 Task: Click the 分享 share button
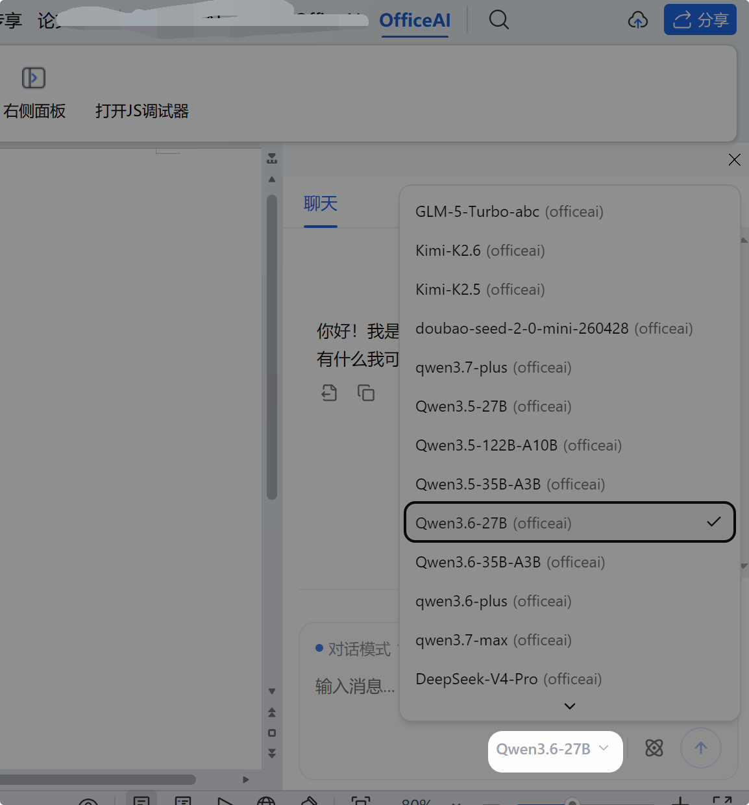[x=700, y=20]
